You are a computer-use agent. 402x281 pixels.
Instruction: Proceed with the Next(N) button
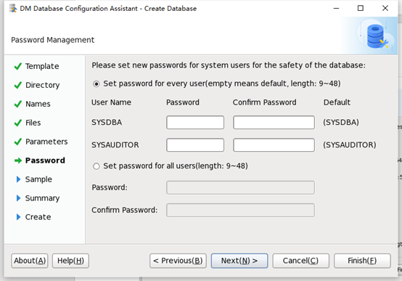pos(239,261)
